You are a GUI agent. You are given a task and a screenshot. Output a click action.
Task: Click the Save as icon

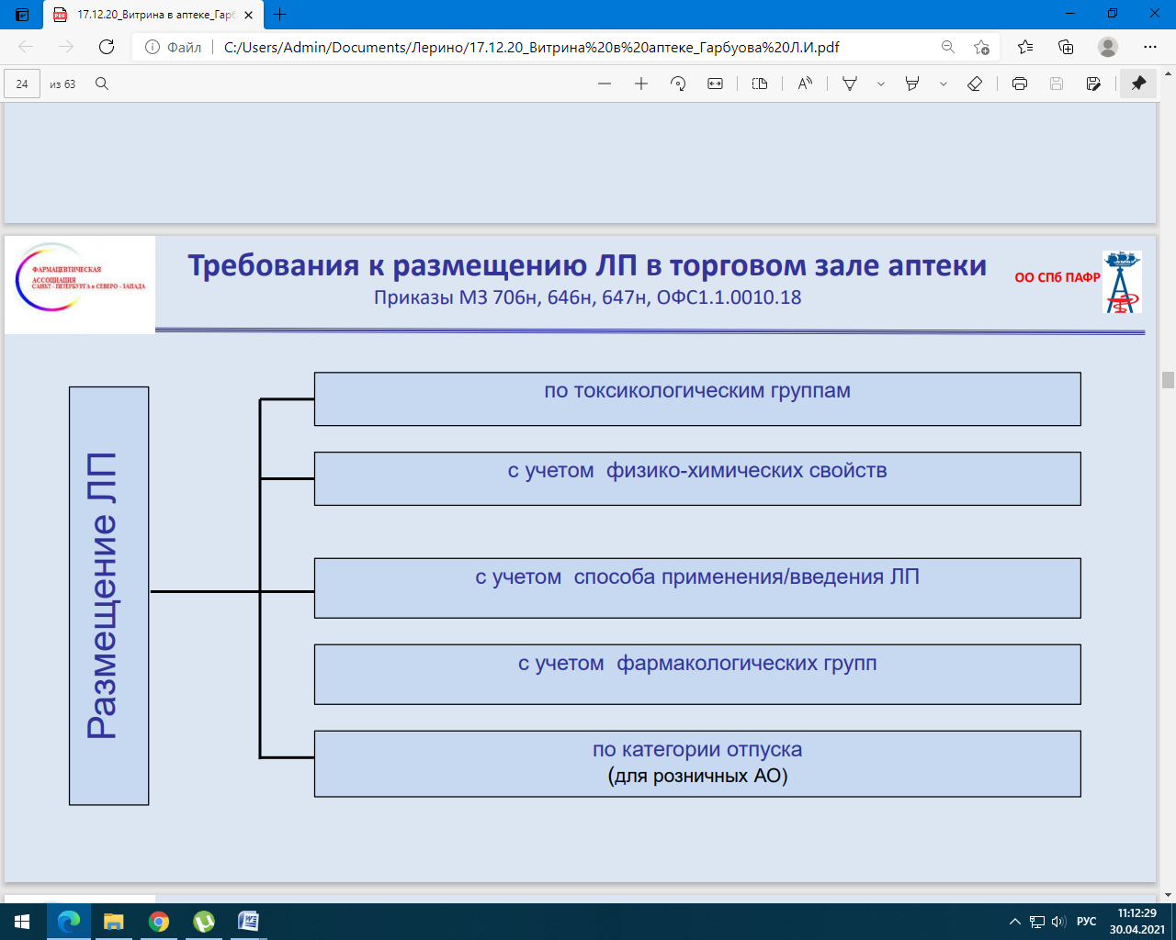tap(1093, 84)
